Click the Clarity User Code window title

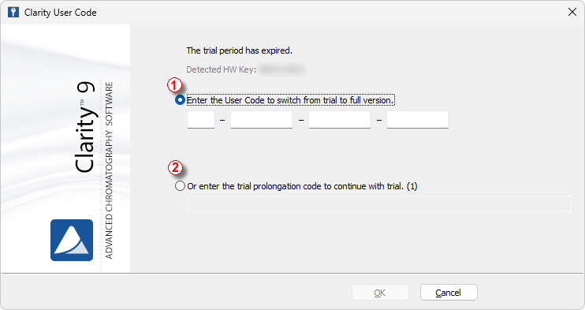[x=61, y=13]
